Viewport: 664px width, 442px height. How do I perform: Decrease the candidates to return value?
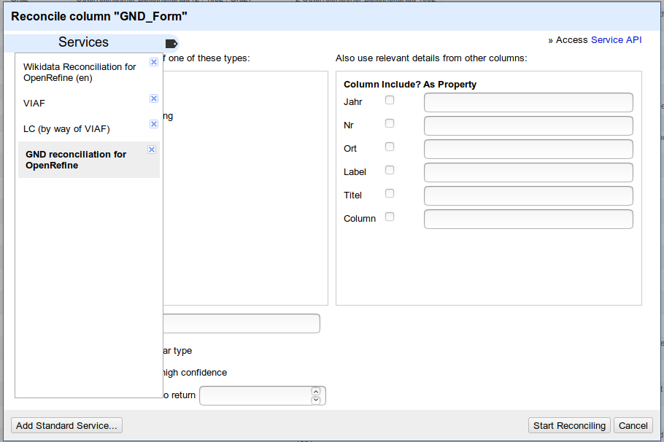(x=316, y=400)
